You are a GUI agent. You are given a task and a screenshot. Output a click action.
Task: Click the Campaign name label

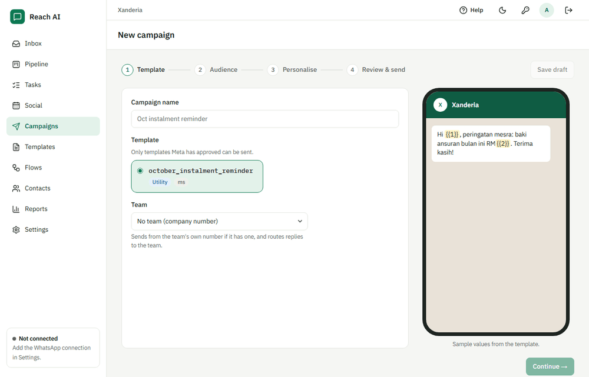(155, 102)
